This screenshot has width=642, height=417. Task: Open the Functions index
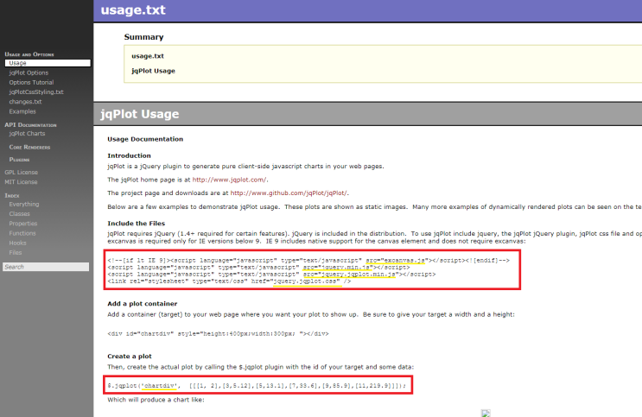coord(22,233)
